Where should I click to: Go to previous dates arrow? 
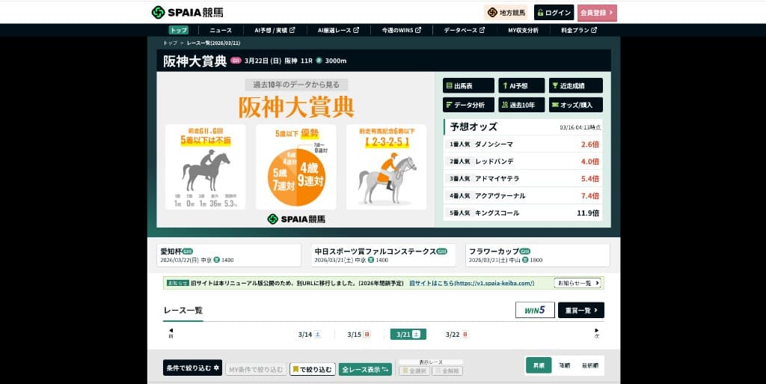pos(171,333)
